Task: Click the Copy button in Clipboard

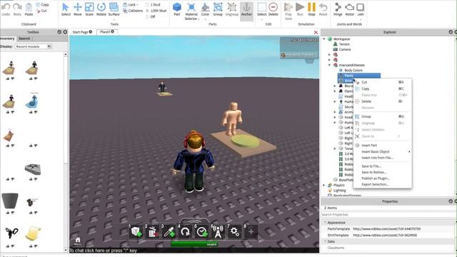Action: [43, 5]
